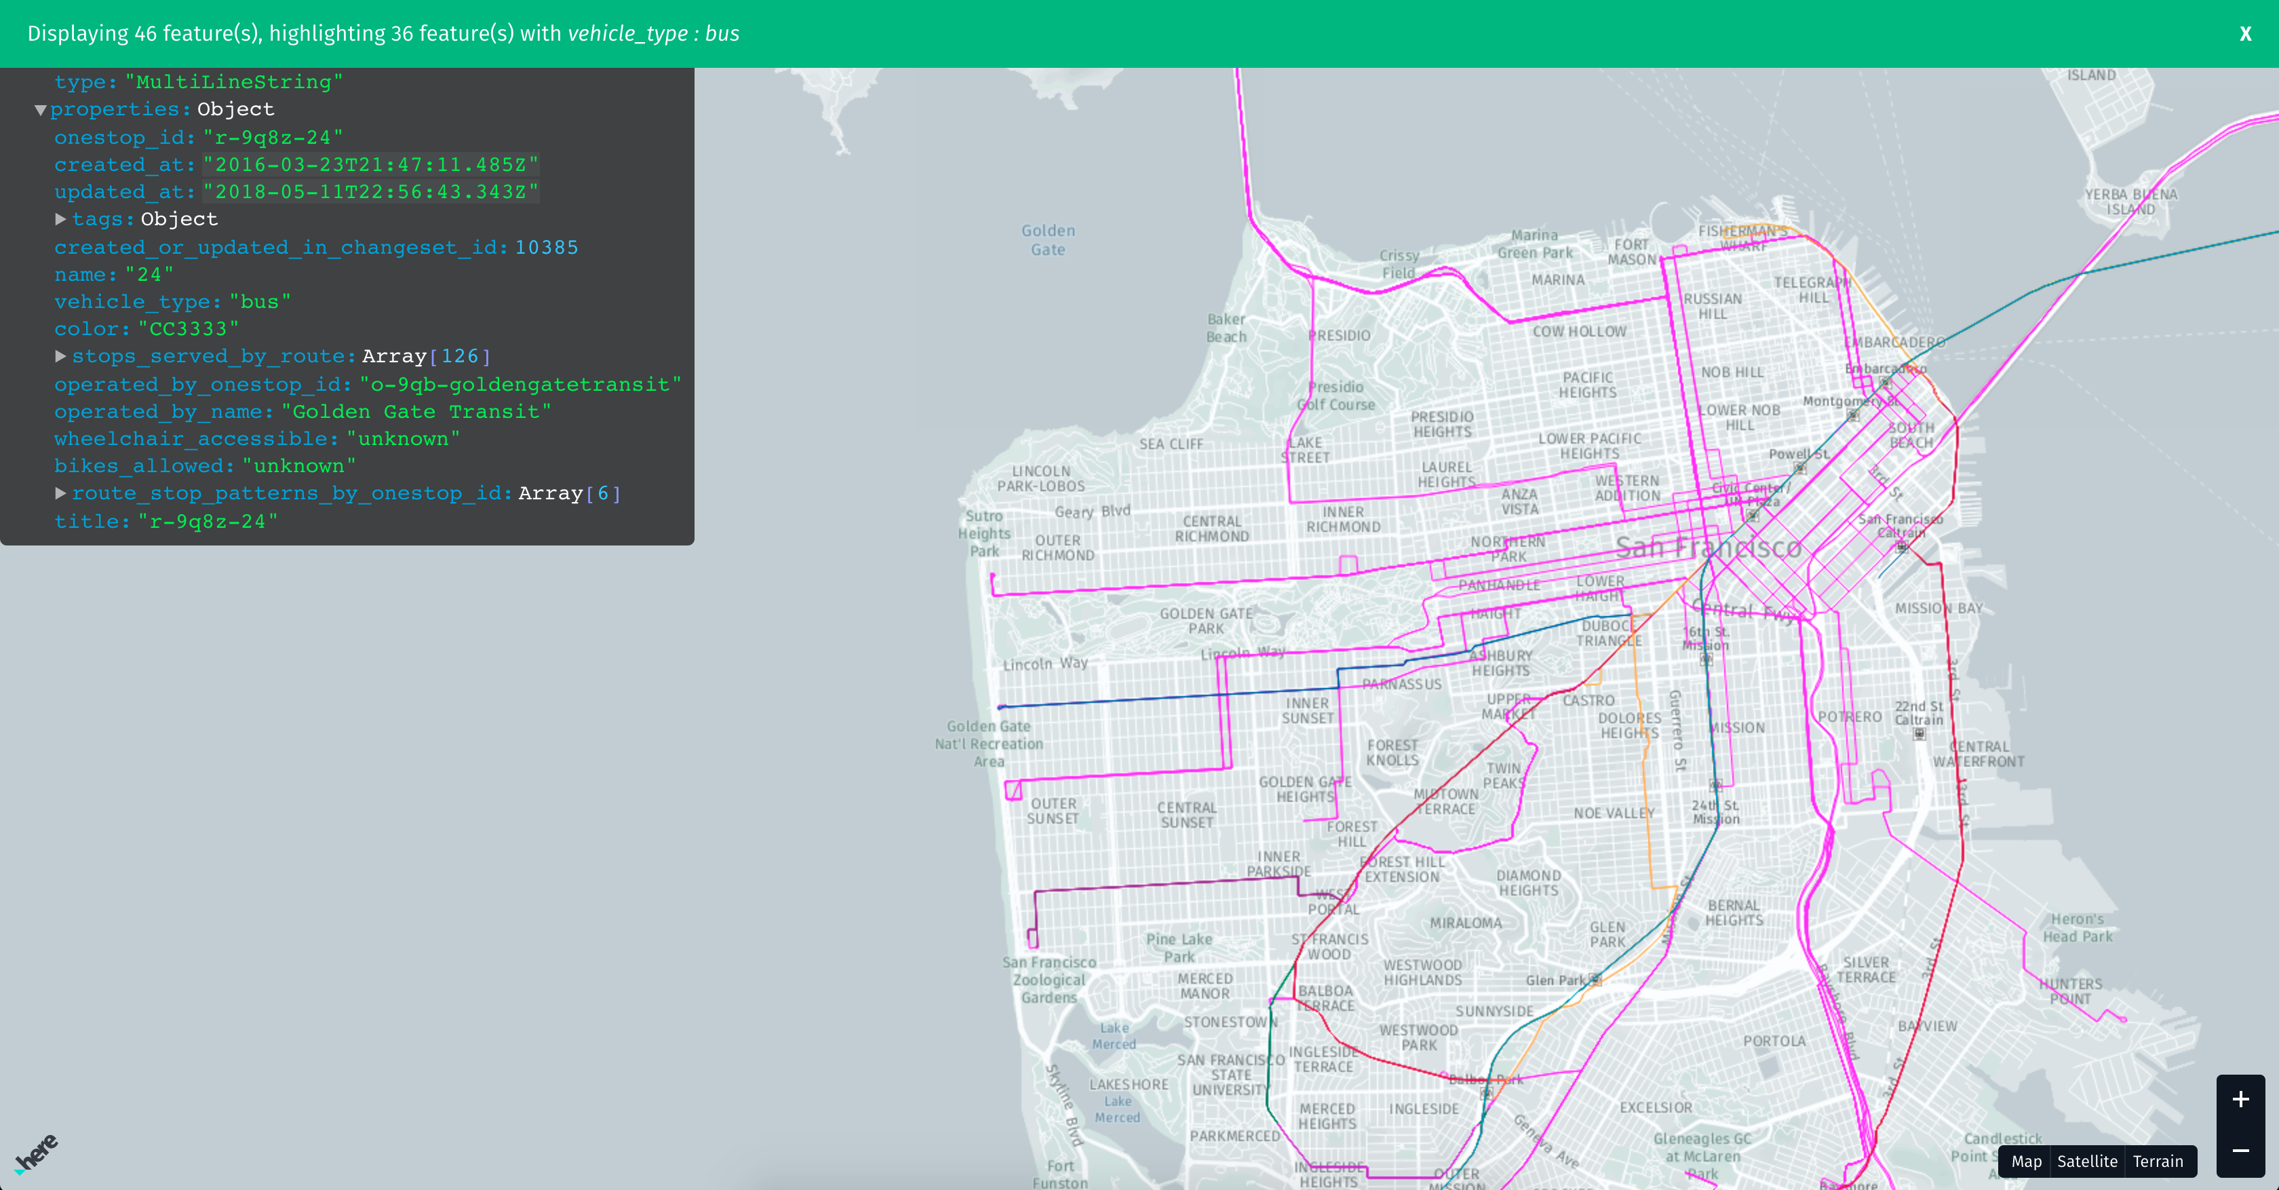Click the Montgomery St station icon
This screenshot has width=2279, height=1190.
pyautogui.click(x=1852, y=415)
